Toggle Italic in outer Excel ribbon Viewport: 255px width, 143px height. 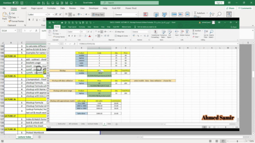(x=33, y=20)
